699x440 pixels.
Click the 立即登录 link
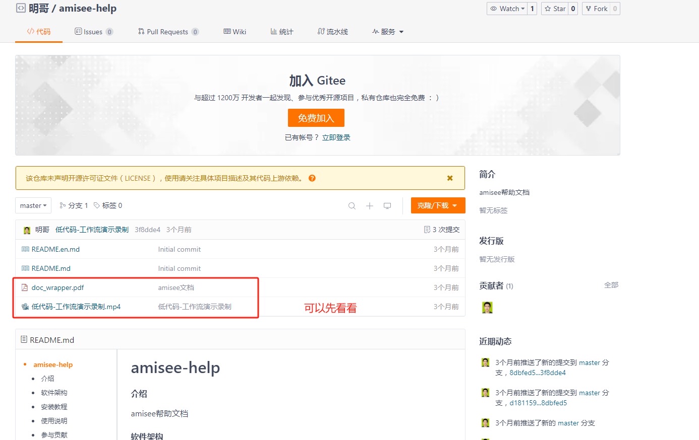pyautogui.click(x=336, y=137)
